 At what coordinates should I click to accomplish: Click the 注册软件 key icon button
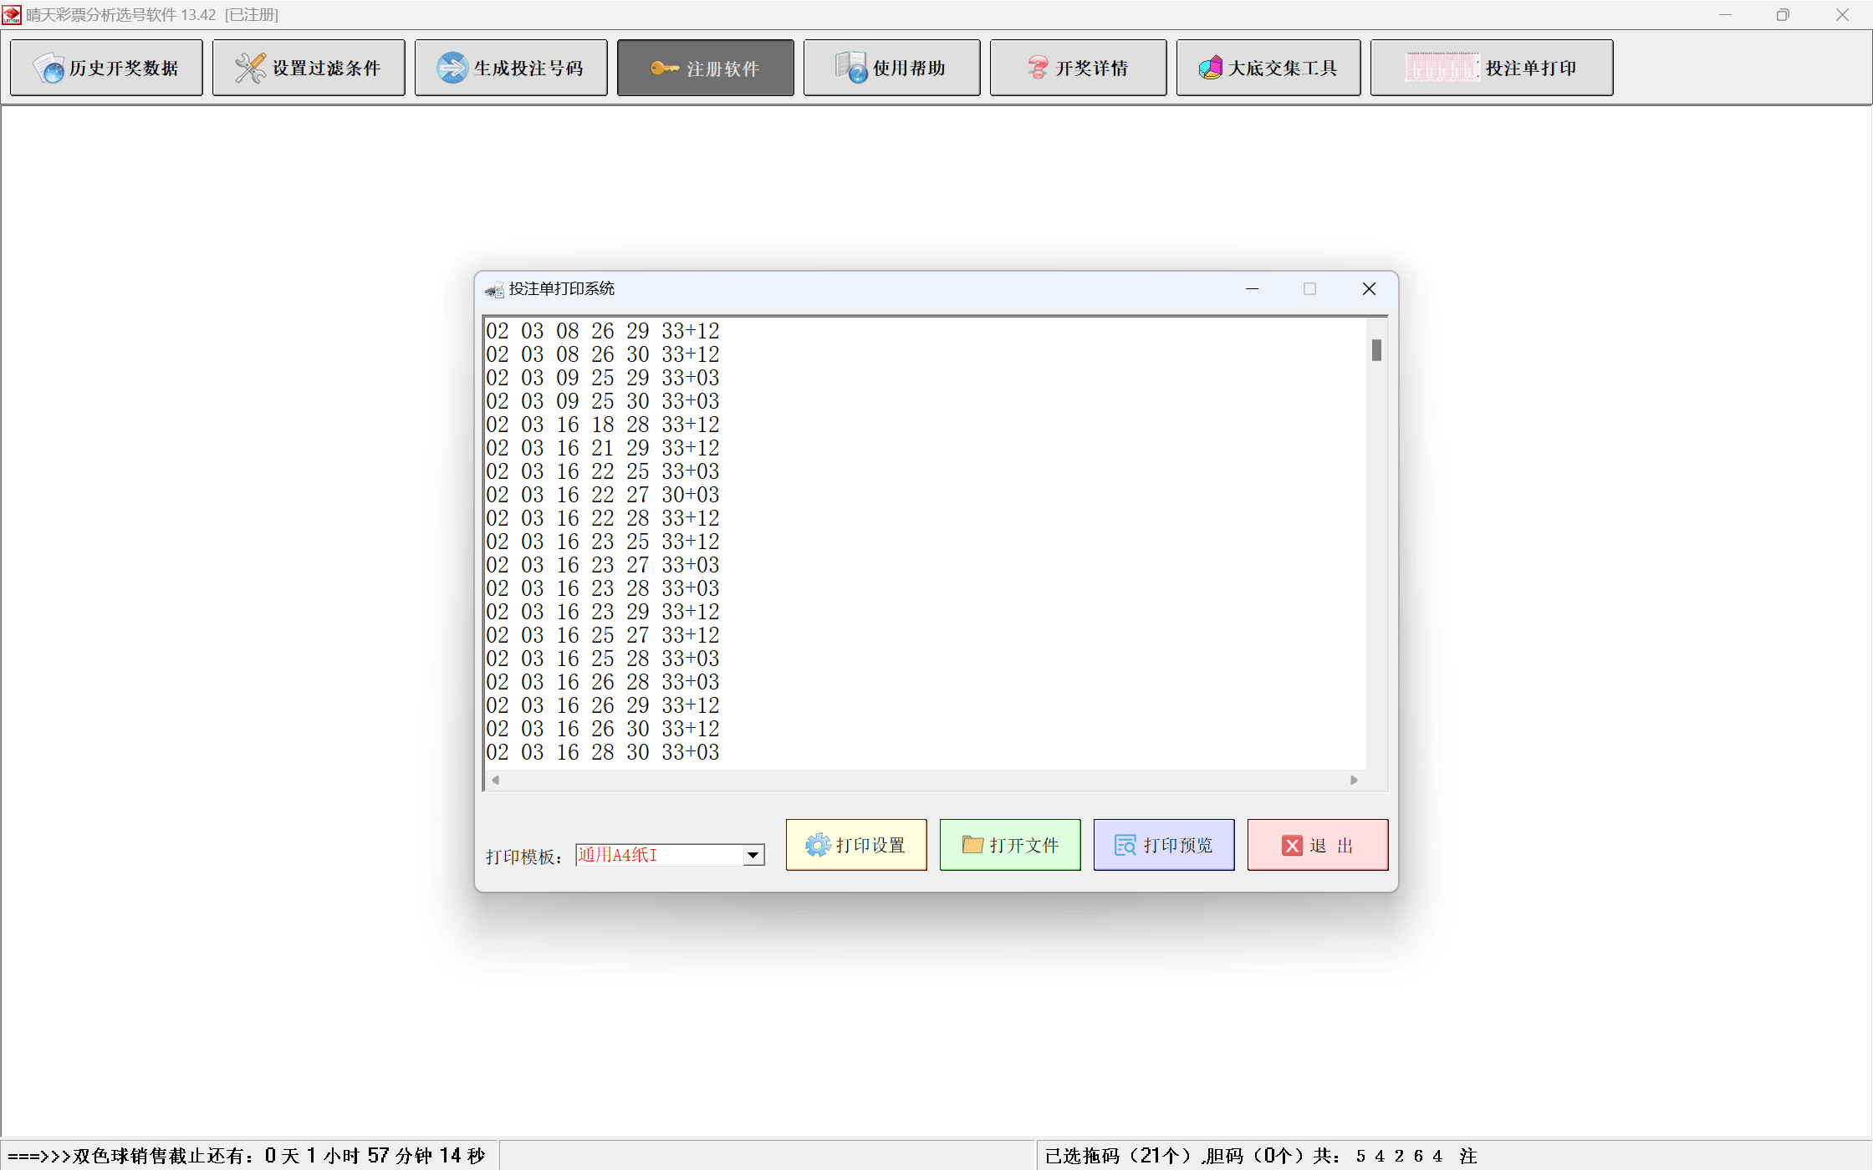(705, 68)
